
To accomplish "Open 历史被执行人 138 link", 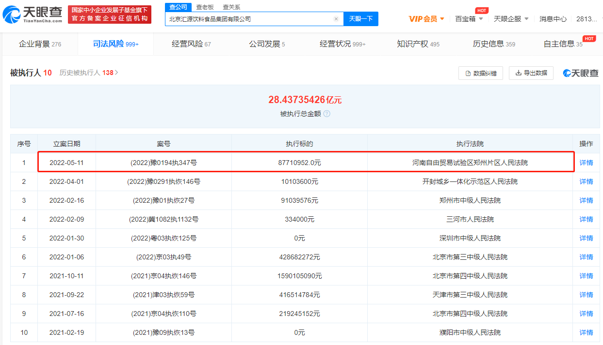I will [x=89, y=73].
